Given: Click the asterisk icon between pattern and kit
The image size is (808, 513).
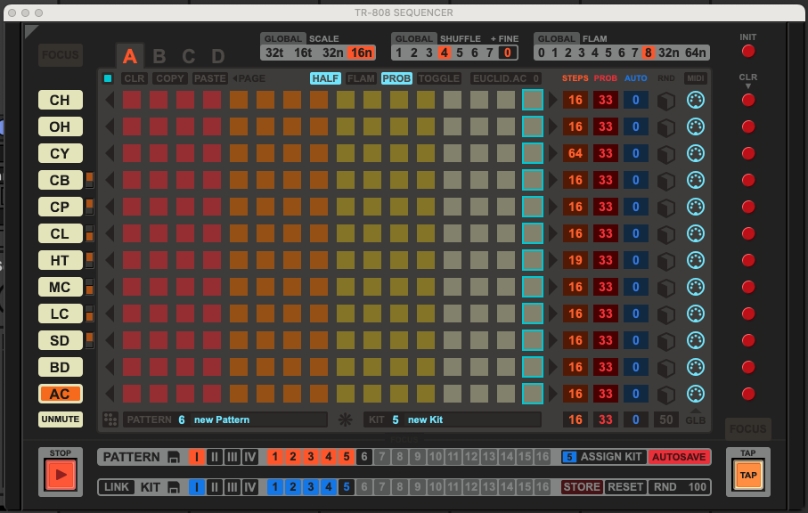Looking at the screenshot, I should click(x=346, y=419).
